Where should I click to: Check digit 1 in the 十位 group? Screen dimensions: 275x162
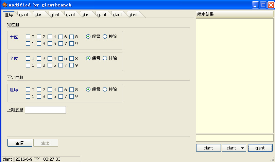coord(28,44)
